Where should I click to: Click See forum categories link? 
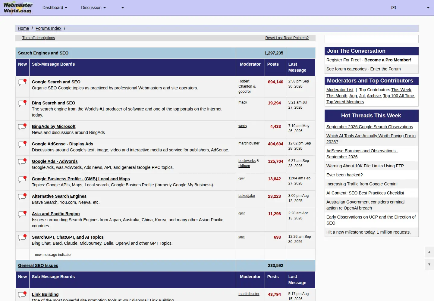click(x=346, y=69)
